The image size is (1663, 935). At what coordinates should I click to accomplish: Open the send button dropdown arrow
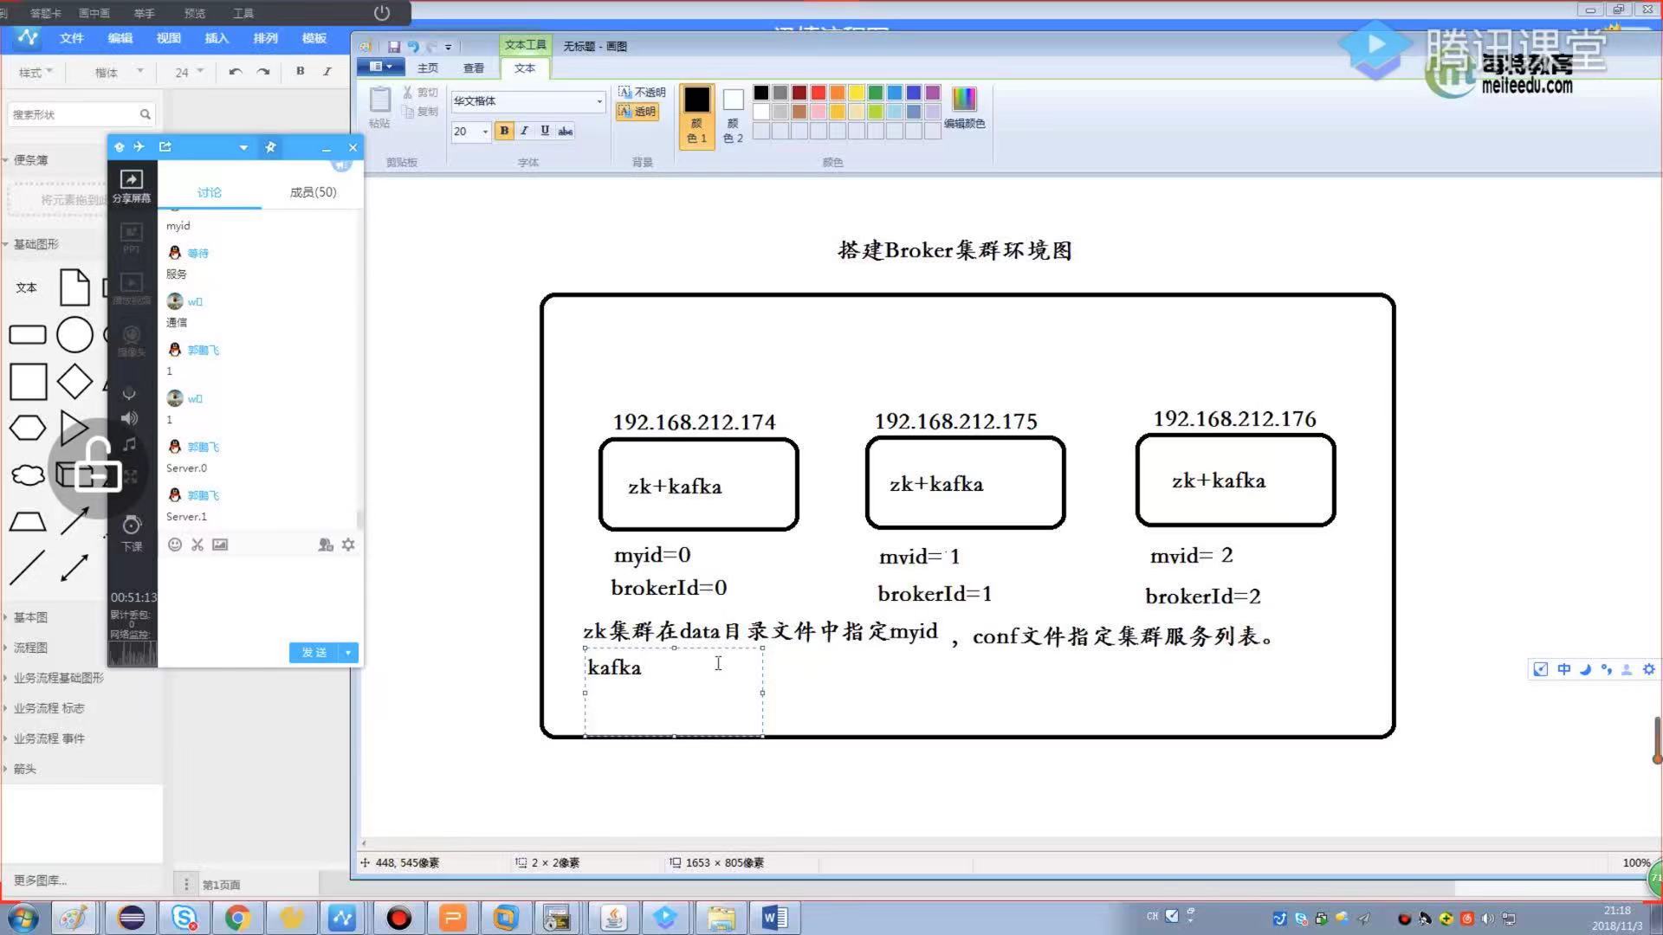348,653
